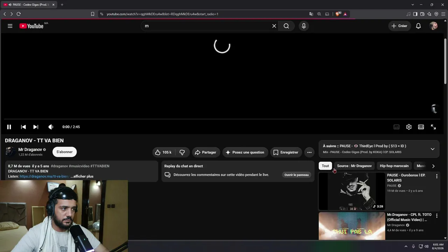Open the YouTube guide hamburger menu
This screenshot has width=448, height=252.
pos(10,26)
